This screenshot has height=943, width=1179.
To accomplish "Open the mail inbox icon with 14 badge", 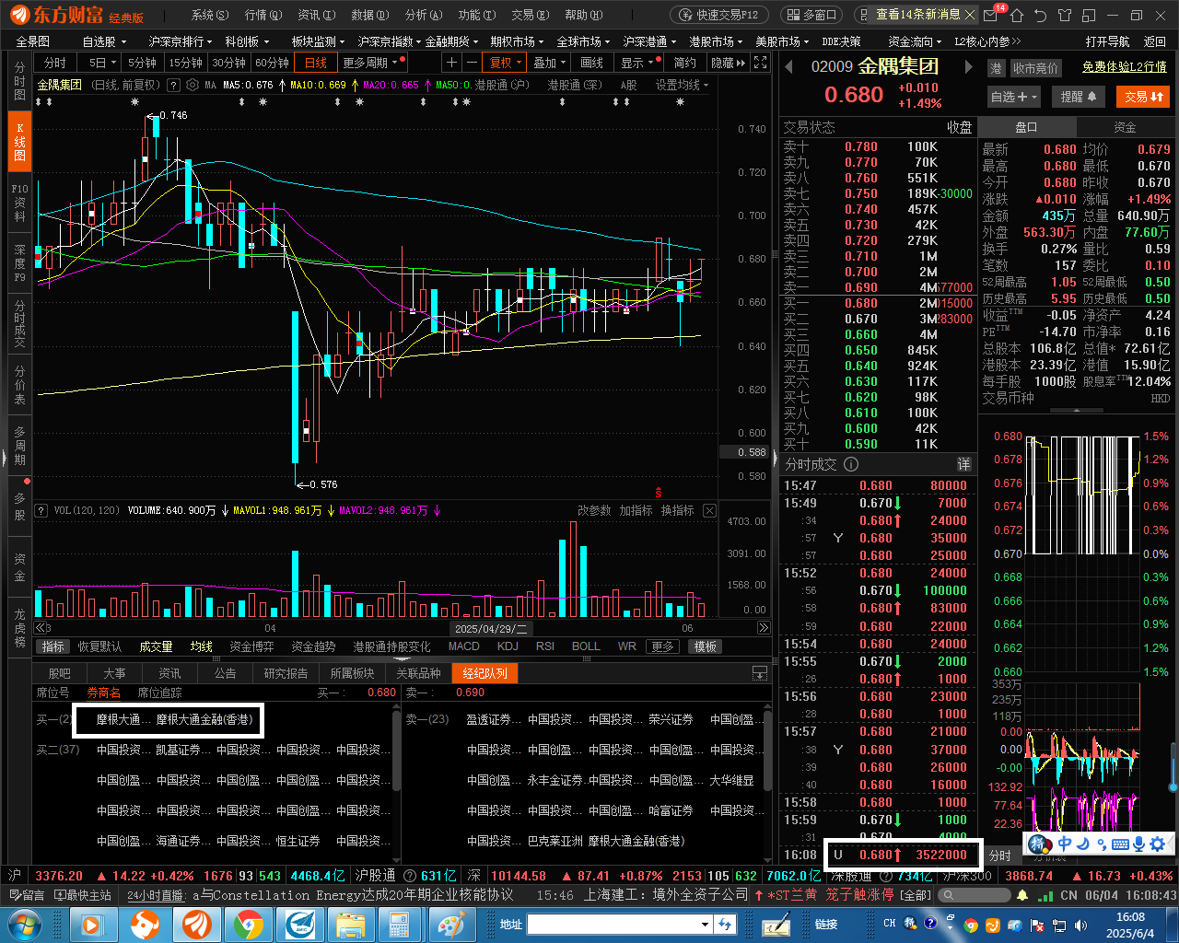I will pos(991,15).
